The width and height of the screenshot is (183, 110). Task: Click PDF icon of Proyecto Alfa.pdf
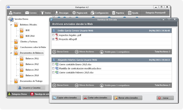(57, 39)
